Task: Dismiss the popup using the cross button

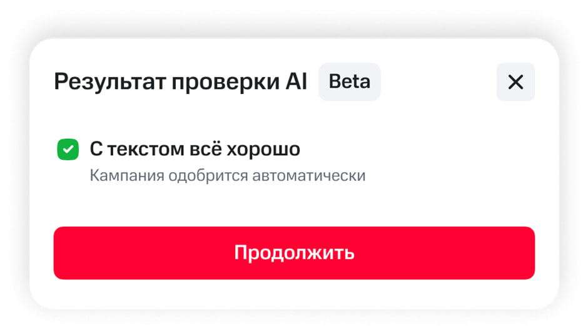Action: (x=515, y=82)
